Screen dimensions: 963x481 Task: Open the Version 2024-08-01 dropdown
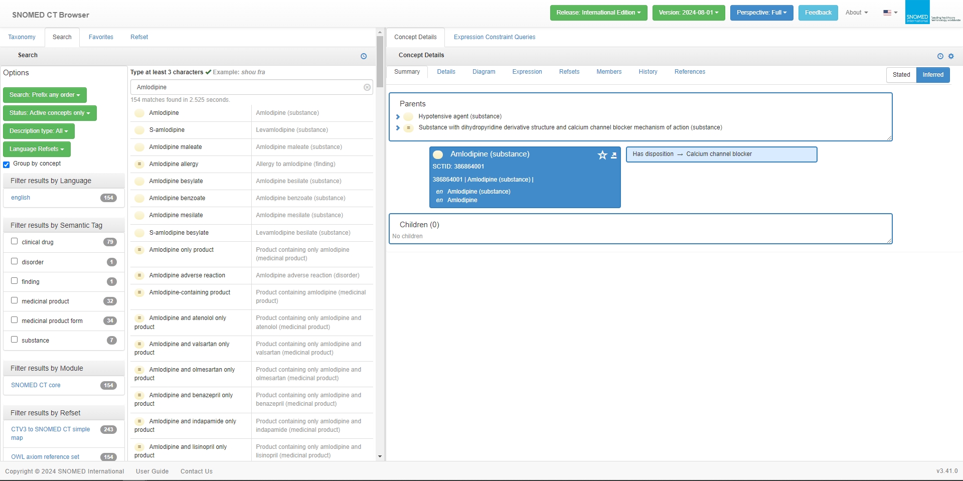coord(689,13)
